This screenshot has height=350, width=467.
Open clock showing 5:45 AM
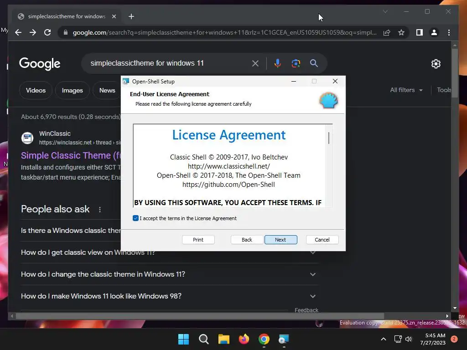tap(433, 339)
